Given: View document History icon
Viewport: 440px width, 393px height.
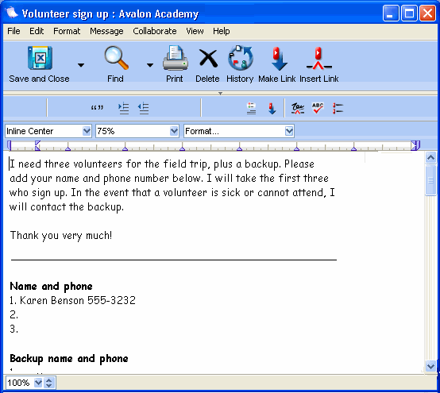Looking at the screenshot, I should pos(241,58).
